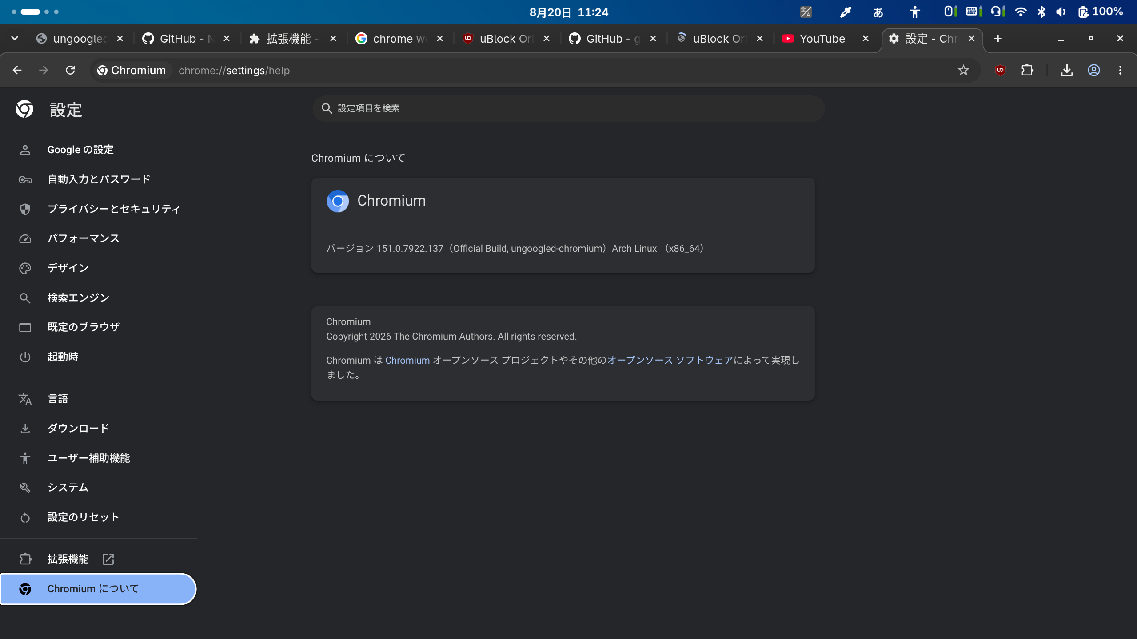1137x639 pixels.
Task: Open a new tab with plus button
Action: pyautogui.click(x=998, y=39)
